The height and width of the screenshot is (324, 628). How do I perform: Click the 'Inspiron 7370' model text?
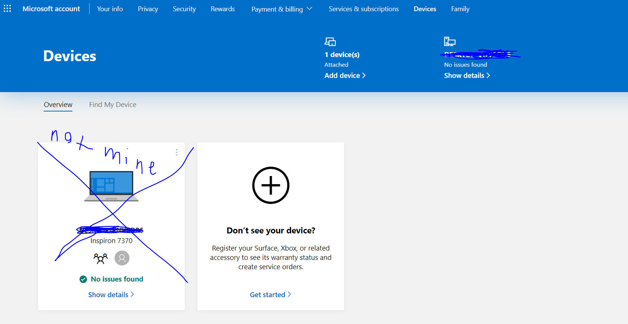(111, 241)
